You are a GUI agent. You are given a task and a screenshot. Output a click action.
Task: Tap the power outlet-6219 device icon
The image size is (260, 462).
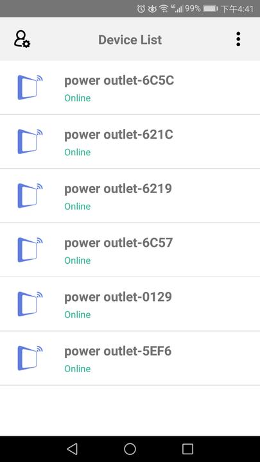coord(30,196)
